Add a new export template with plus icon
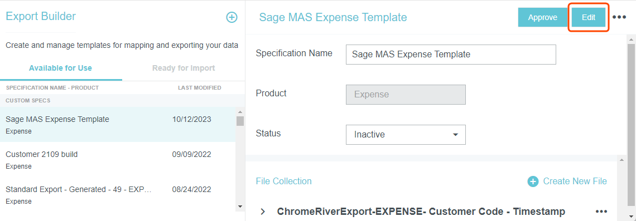The width and height of the screenshot is (636, 221). (232, 17)
